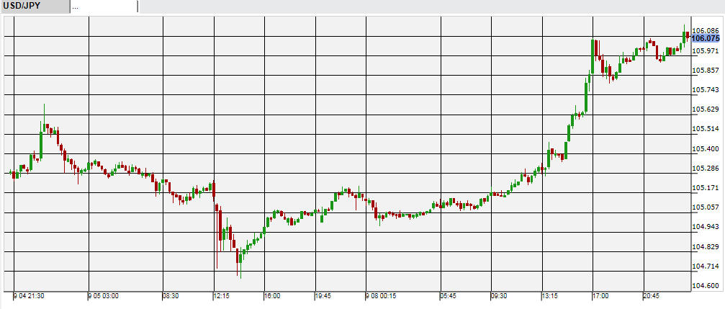
Task: Click the 105.857 price axis label
Action: point(706,70)
